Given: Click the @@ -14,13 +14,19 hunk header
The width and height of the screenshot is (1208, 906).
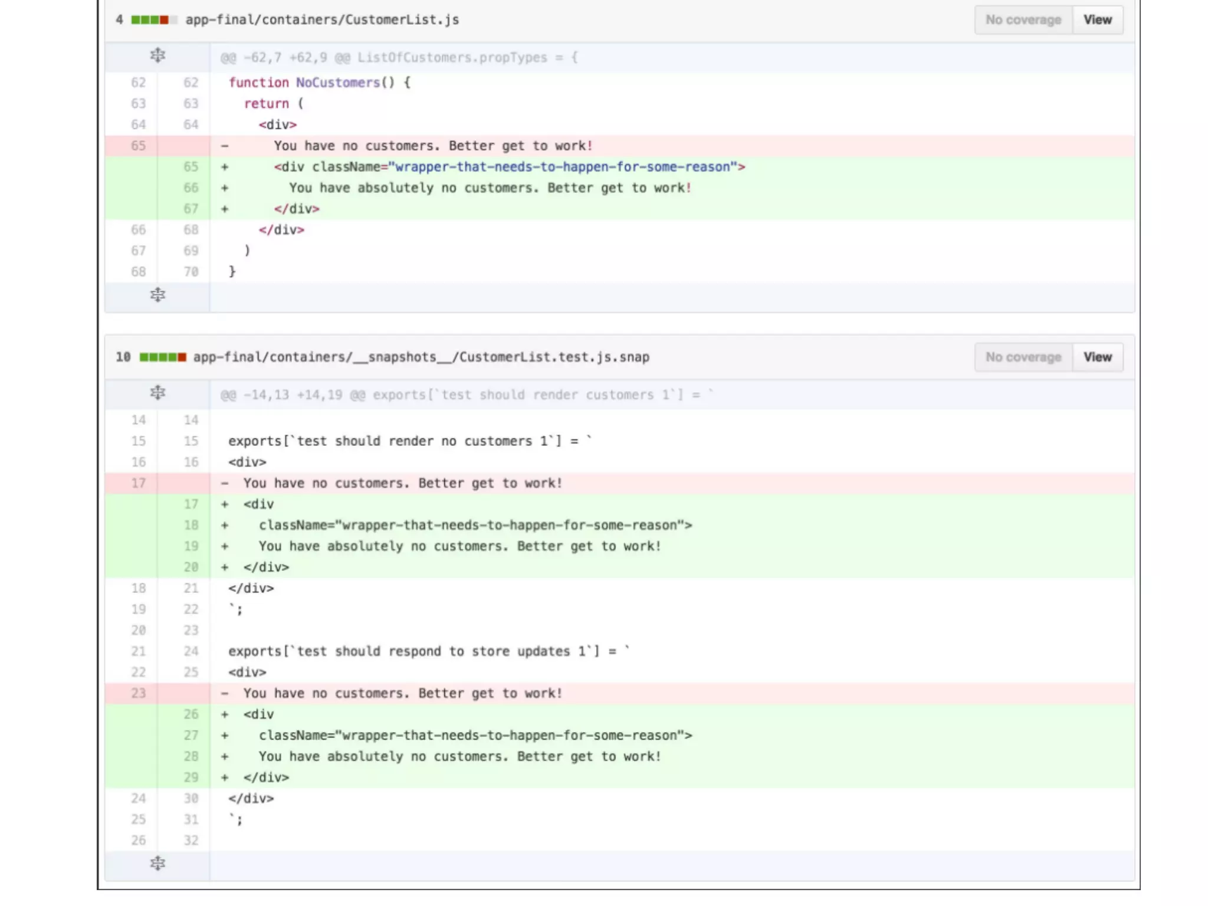Looking at the screenshot, I should tap(466, 395).
